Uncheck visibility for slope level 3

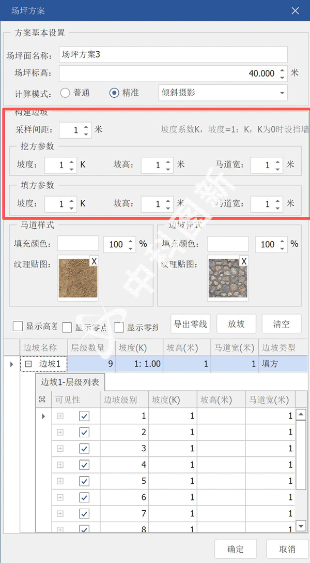point(84,448)
